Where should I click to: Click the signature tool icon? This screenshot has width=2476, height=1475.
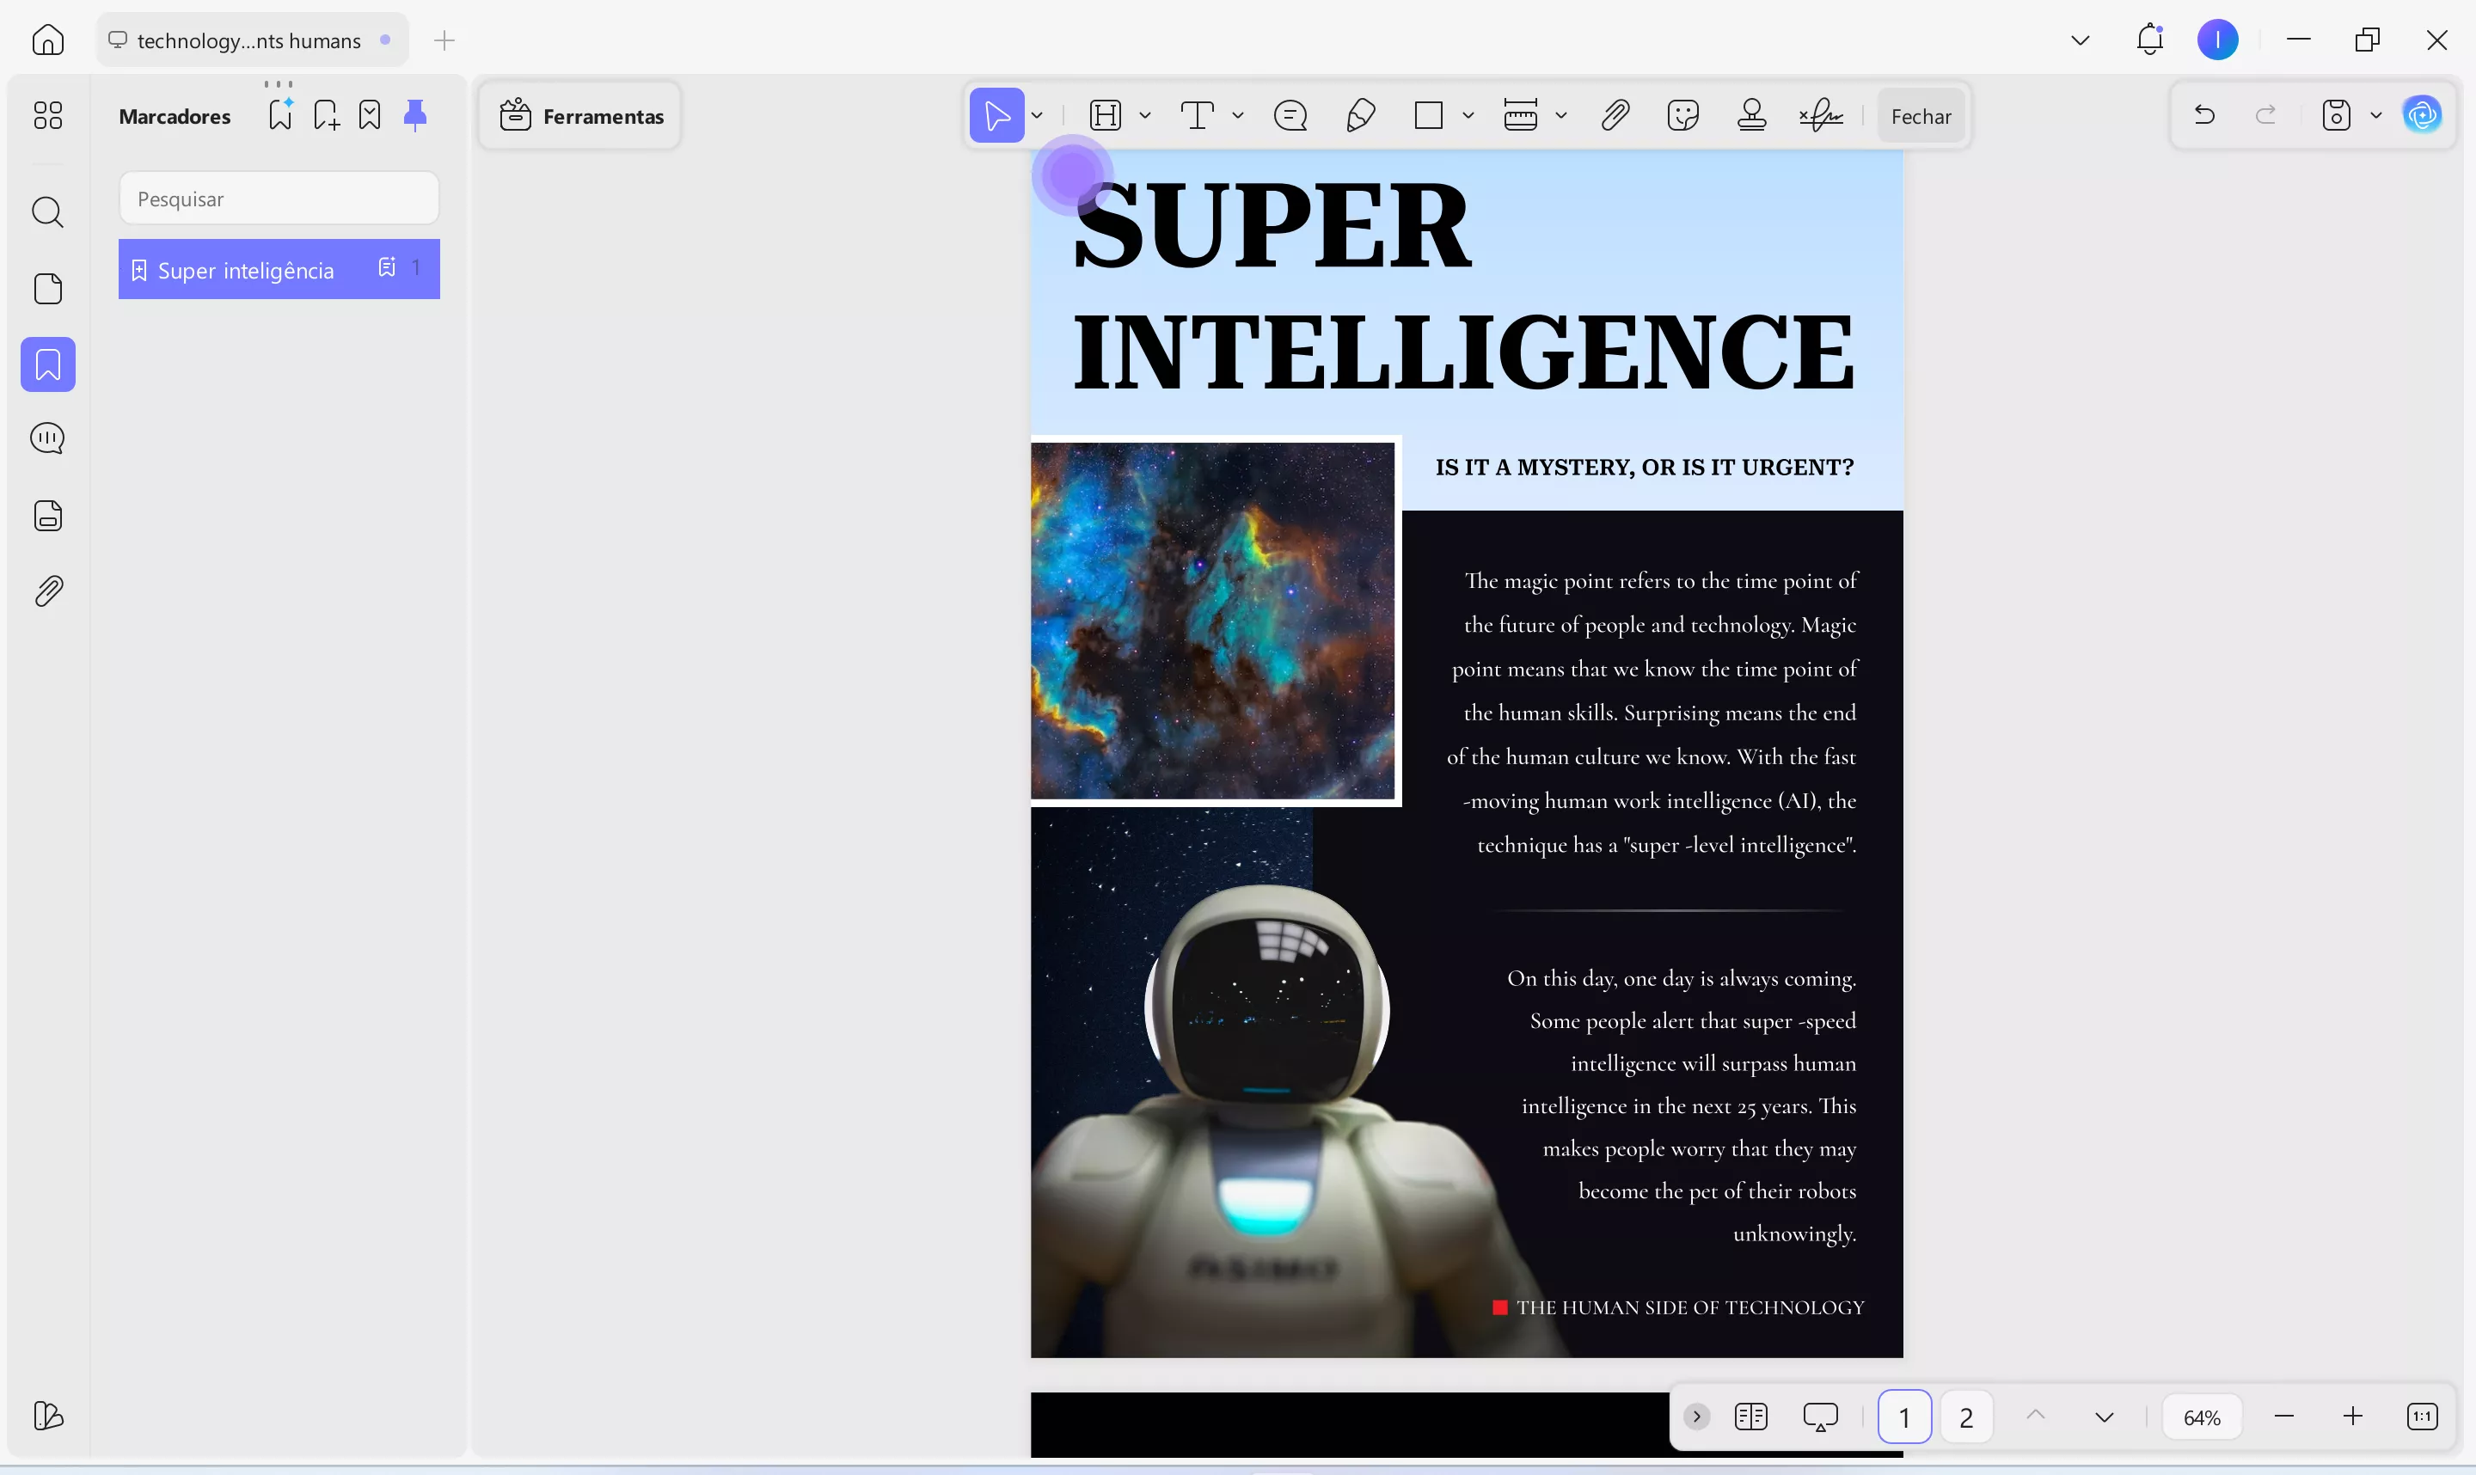tap(1821, 116)
